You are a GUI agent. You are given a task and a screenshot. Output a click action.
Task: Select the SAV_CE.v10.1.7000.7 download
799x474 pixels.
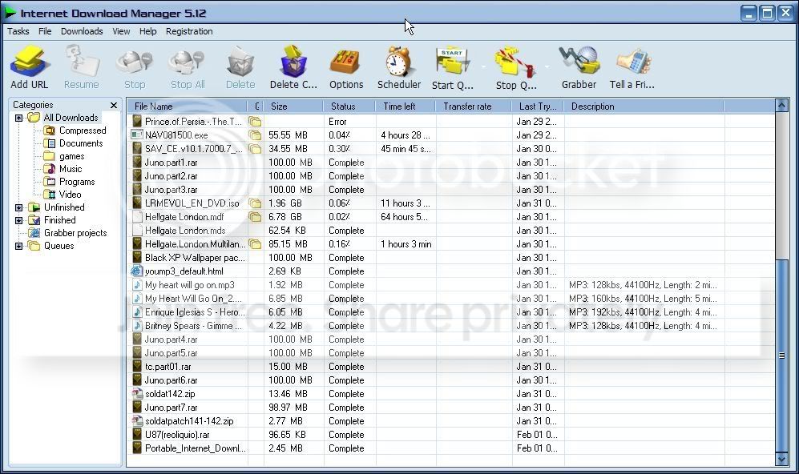[x=451, y=149]
